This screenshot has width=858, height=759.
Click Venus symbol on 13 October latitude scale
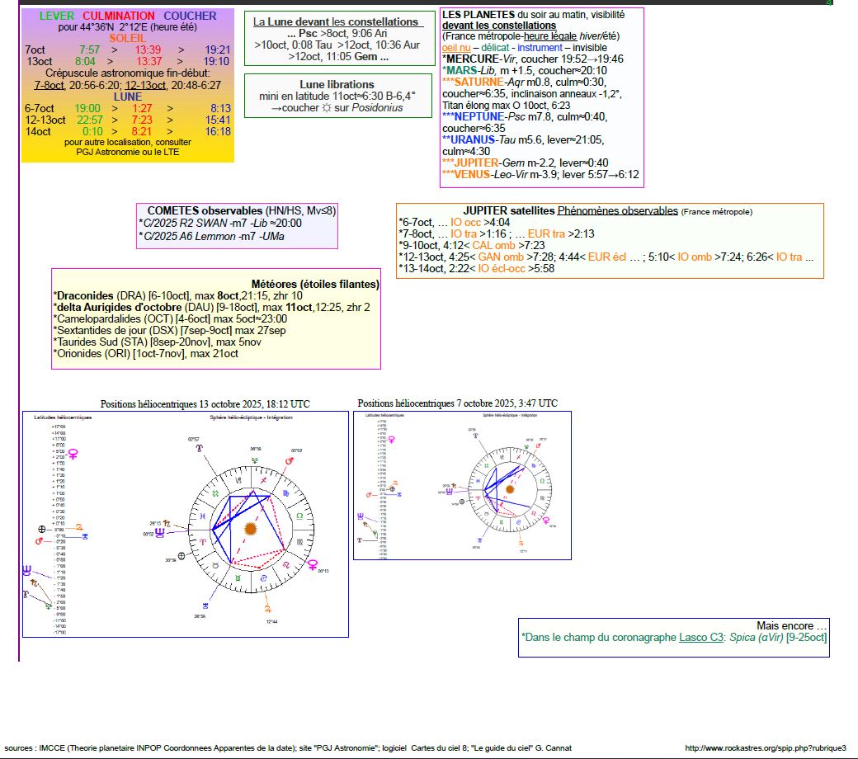pyautogui.click(x=73, y=454)
